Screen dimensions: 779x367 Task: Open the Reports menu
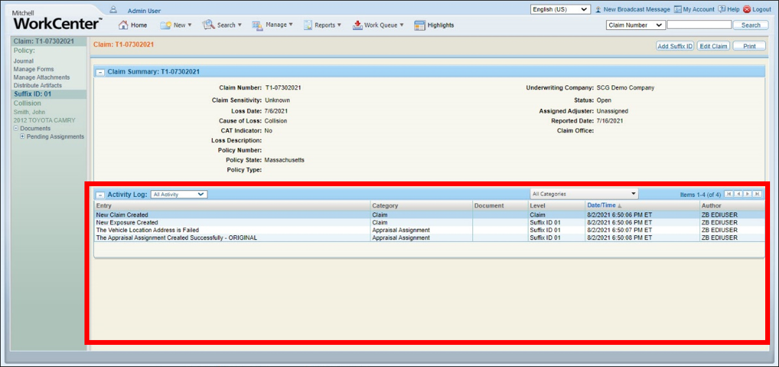tap(322, 25)
